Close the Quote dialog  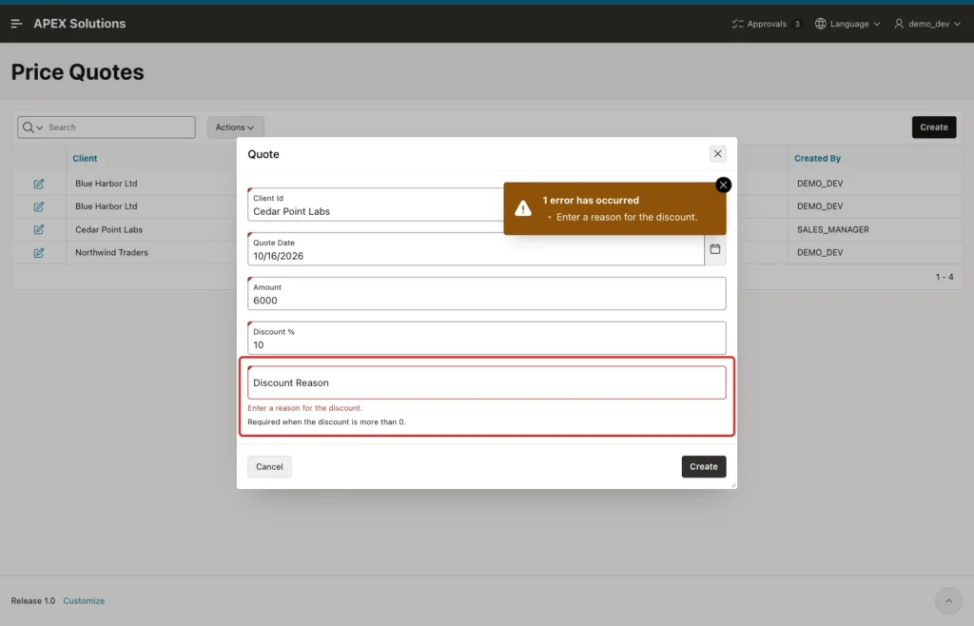tap(717, 154)
